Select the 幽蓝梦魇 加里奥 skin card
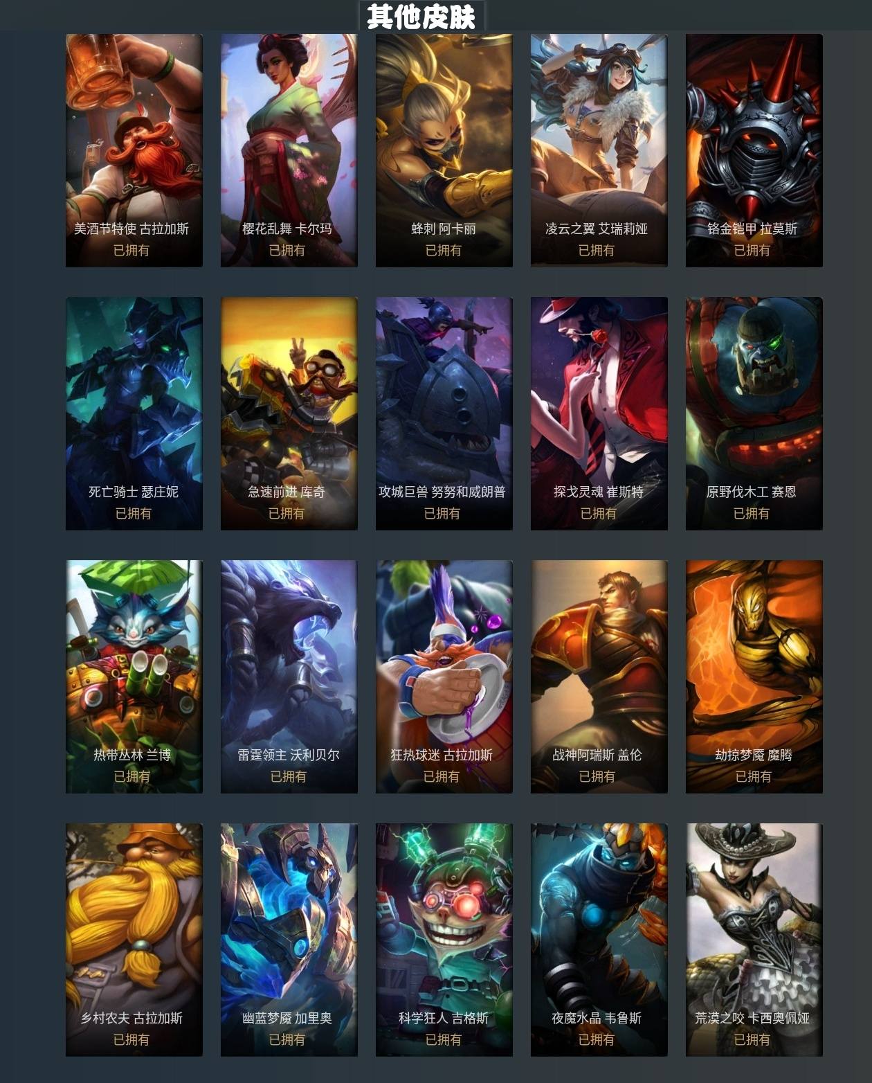This screenshot has width=872, height=1083. 289,940
